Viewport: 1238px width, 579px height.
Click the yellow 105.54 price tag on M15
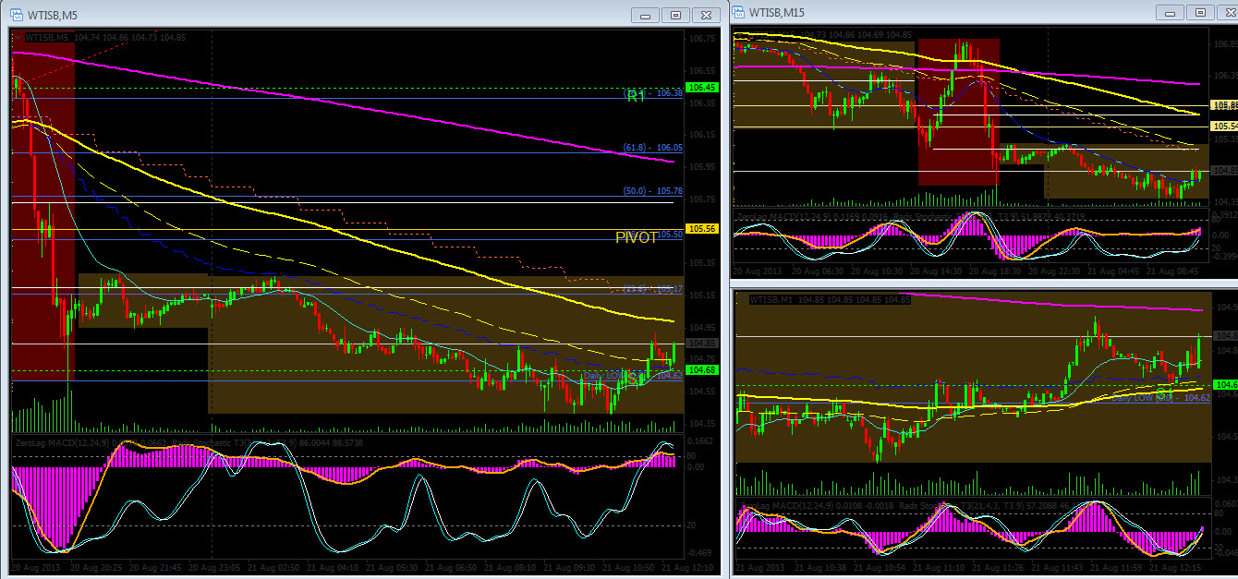coord(1225,126)
